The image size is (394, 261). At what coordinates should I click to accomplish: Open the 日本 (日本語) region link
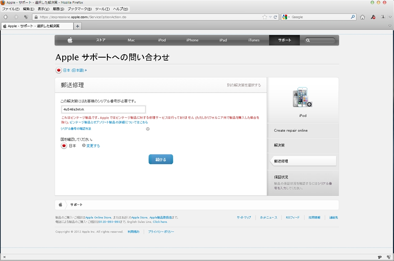click(x=75, y=70)
